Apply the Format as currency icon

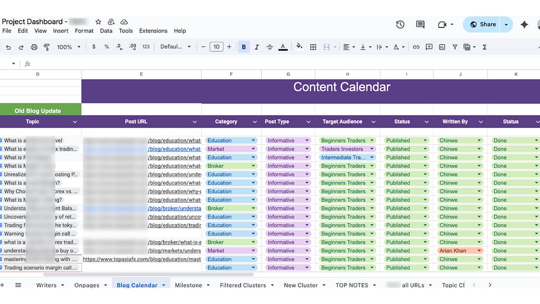click(94, 46)
